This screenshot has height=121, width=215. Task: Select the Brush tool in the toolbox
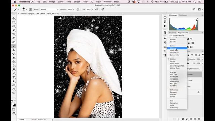click(x=13, y=46)
